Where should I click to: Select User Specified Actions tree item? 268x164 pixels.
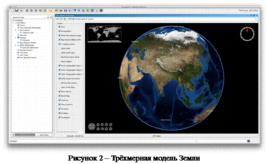coord(28,58)
